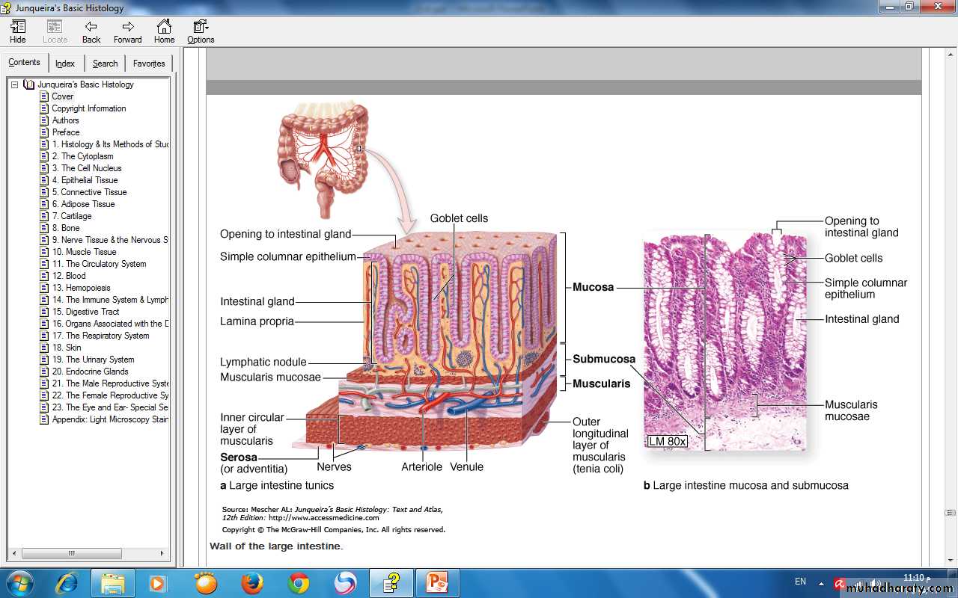Go to the Home page icon
Image resolution: width=958 pixels, height=598 pixels.
[164, 31]
